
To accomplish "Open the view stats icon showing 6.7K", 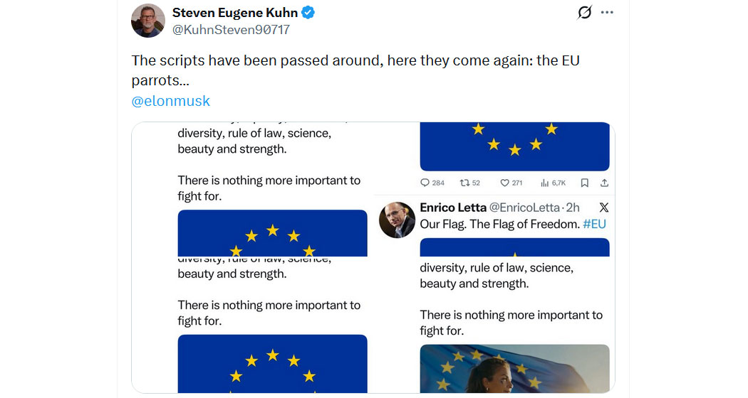I will 545,183.
